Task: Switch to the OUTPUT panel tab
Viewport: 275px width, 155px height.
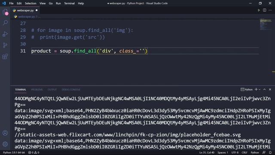Action: [52, 90]
